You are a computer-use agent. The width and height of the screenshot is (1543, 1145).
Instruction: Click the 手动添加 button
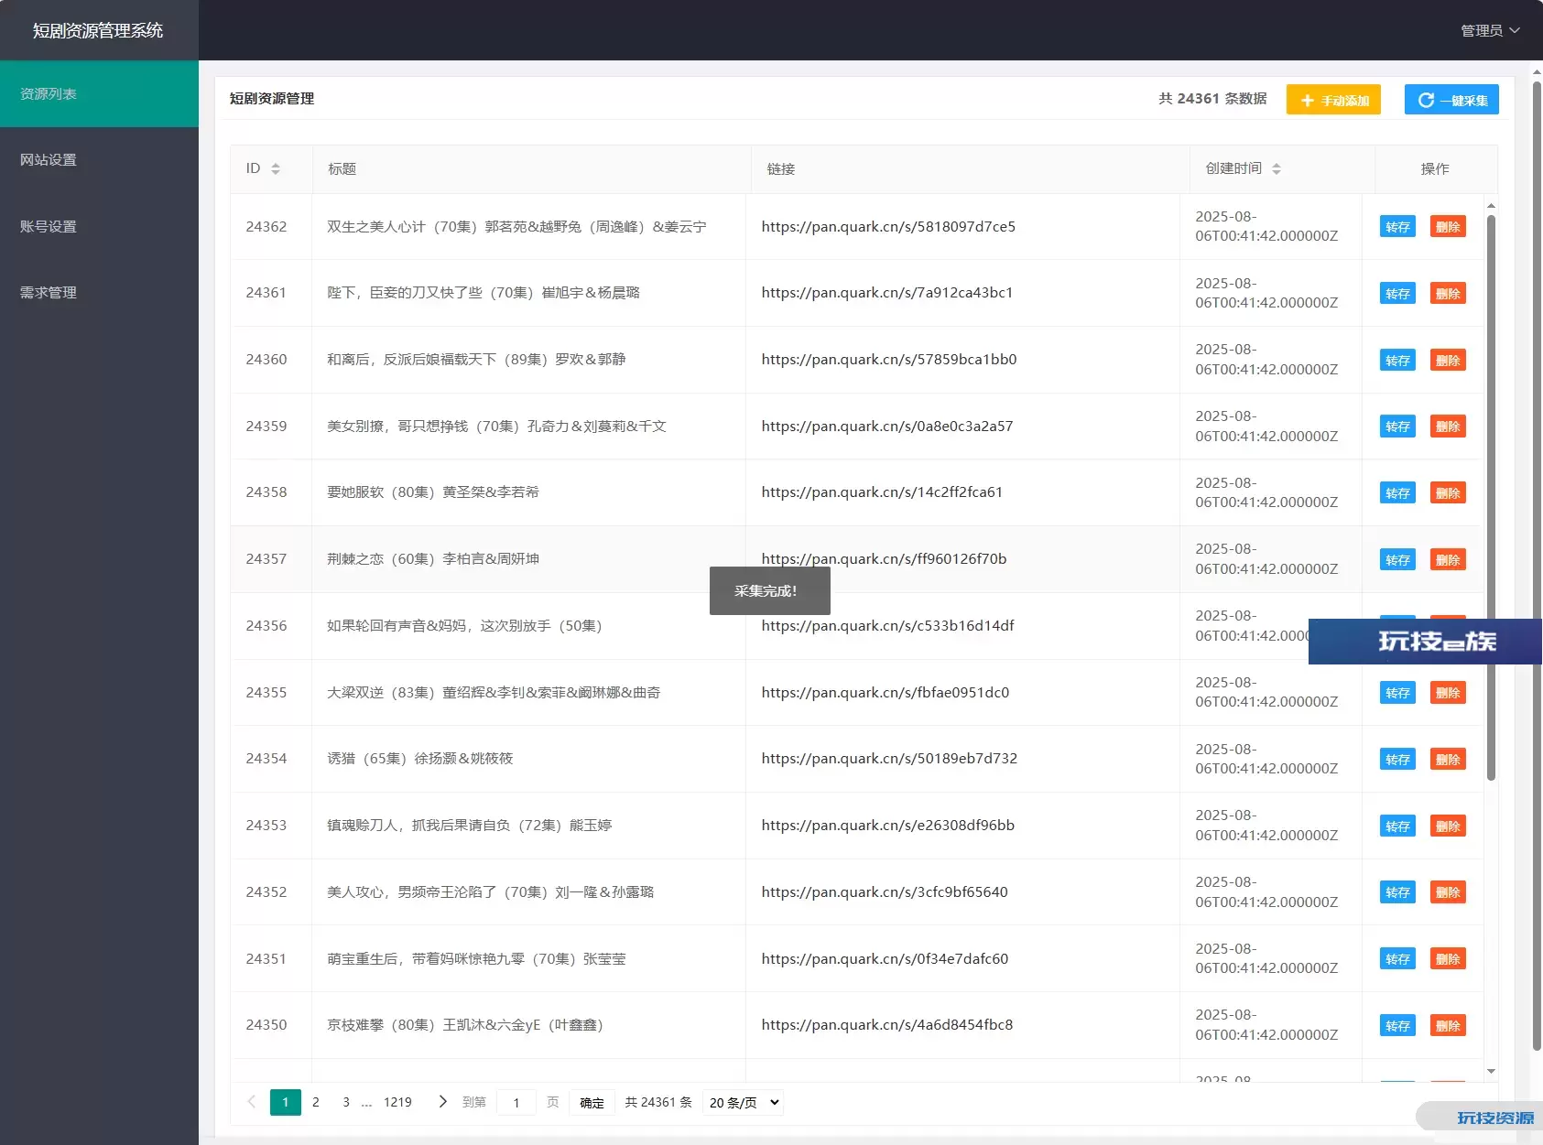point(1333,100)
